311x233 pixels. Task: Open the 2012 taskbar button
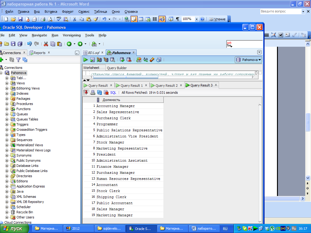[x=79, y=228]
